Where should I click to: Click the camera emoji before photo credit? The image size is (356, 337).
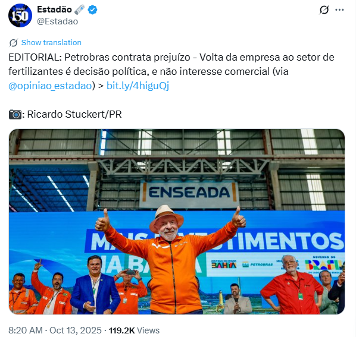pos(15,115)
